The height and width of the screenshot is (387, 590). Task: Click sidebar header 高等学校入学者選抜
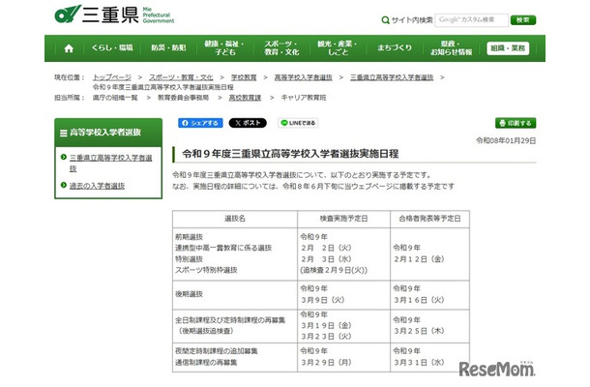[108, 133]
